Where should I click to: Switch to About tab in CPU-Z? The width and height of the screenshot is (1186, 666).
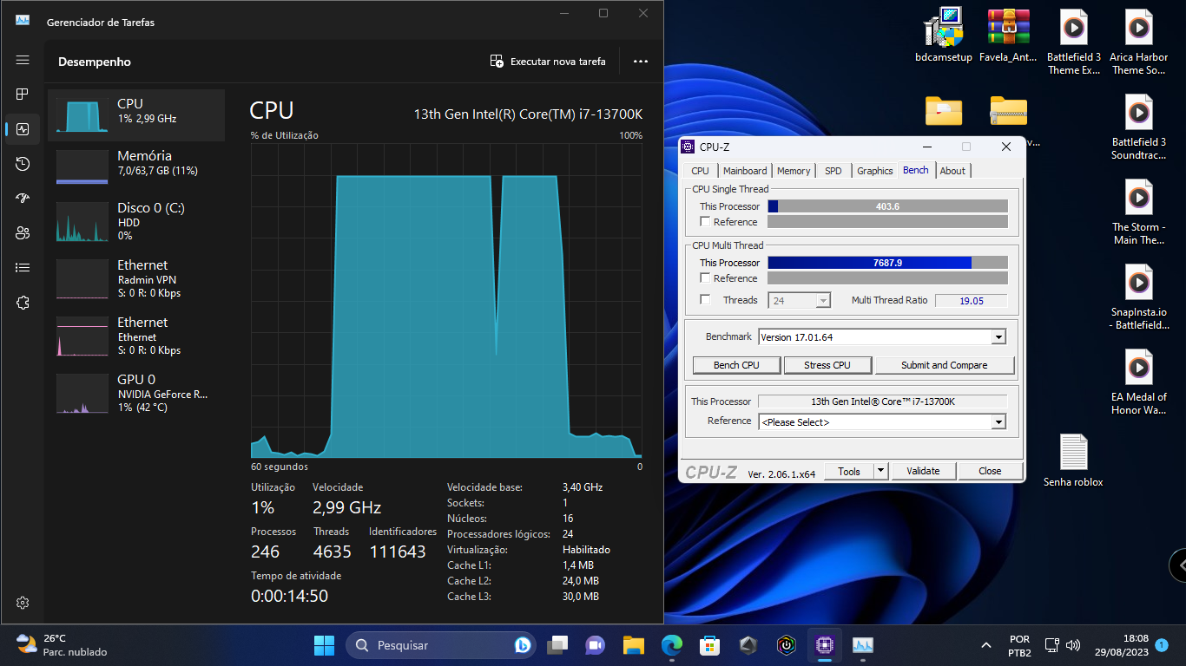tap(952, 171)
